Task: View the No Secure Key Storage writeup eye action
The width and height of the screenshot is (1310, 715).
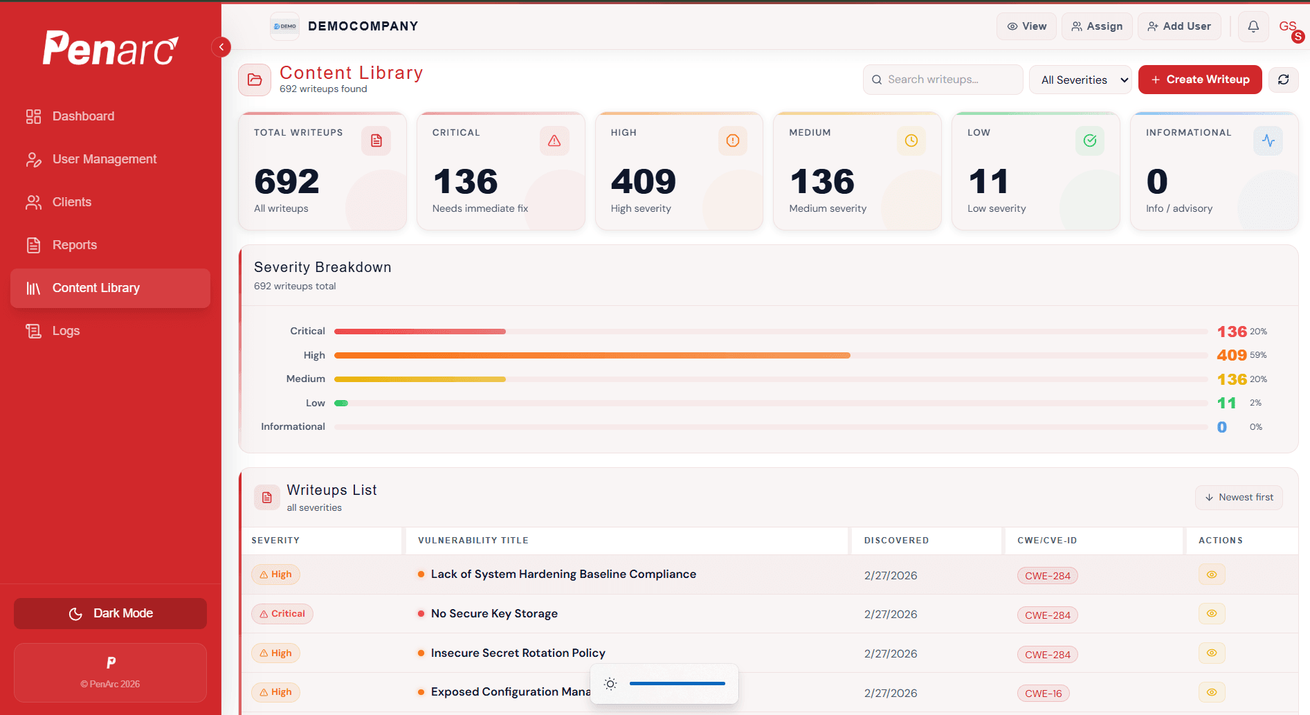Action: [1211, 613]
